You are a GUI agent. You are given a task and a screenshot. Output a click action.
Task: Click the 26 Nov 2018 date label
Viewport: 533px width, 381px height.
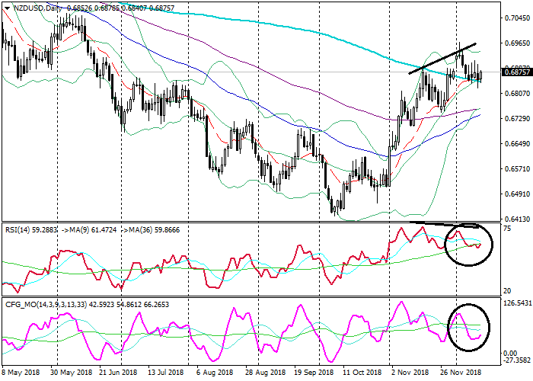(x=461, y=373)
